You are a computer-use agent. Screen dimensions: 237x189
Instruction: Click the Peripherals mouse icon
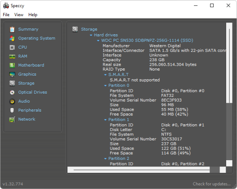tap(12, 110)
